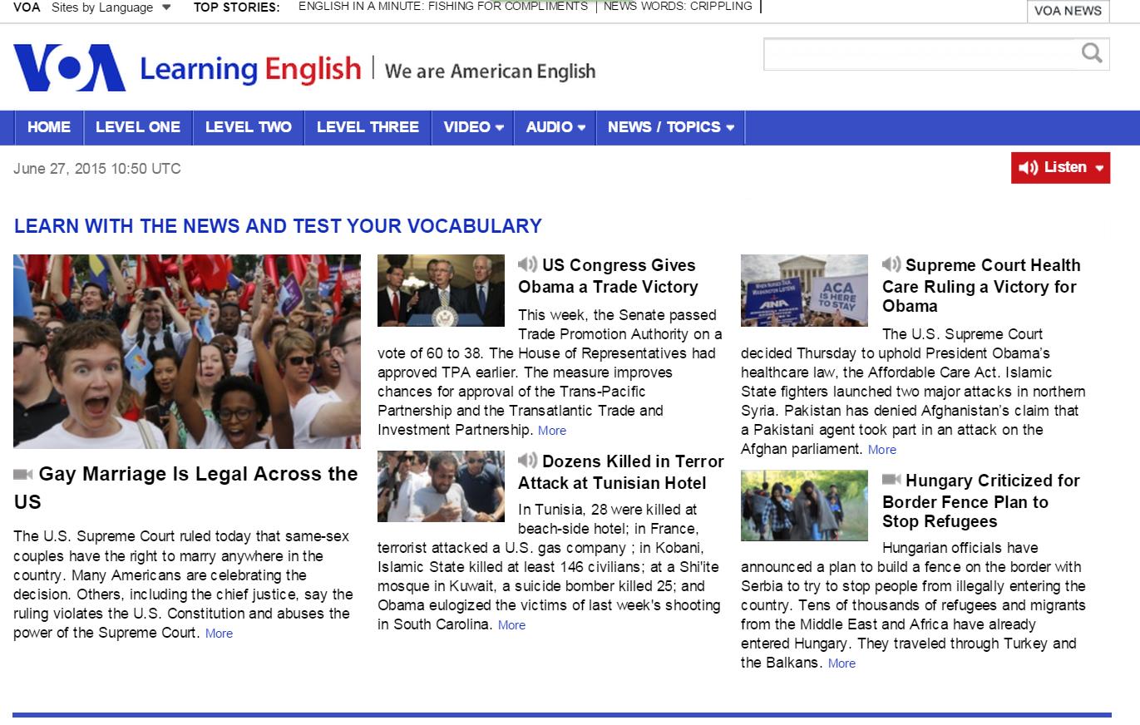The height and width of the screenshot is (725, 1140).
Task: Open the ACA Is Here To Stay thumbnail
Action: click(804, 290)
